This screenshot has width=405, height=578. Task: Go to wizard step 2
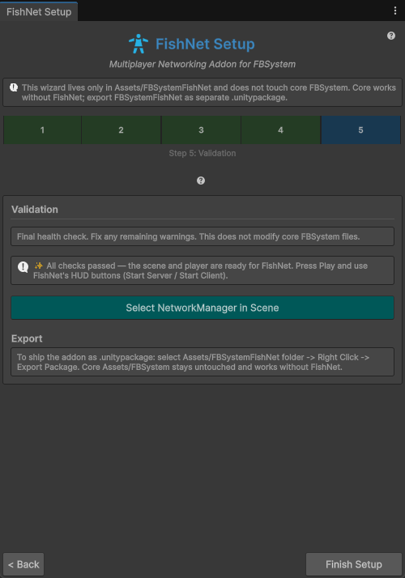[121, 130]
